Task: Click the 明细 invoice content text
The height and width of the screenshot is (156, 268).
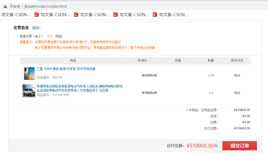Action: pyautogui.click(x=58, y=36)
